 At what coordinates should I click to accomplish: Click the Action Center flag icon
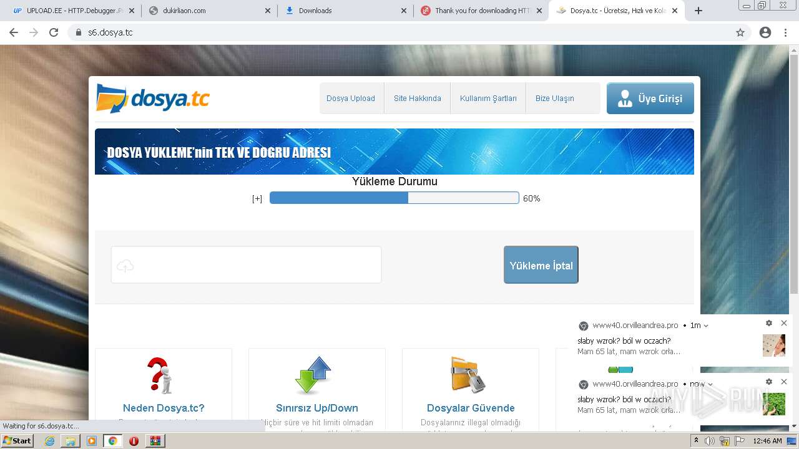pos(740,441)
